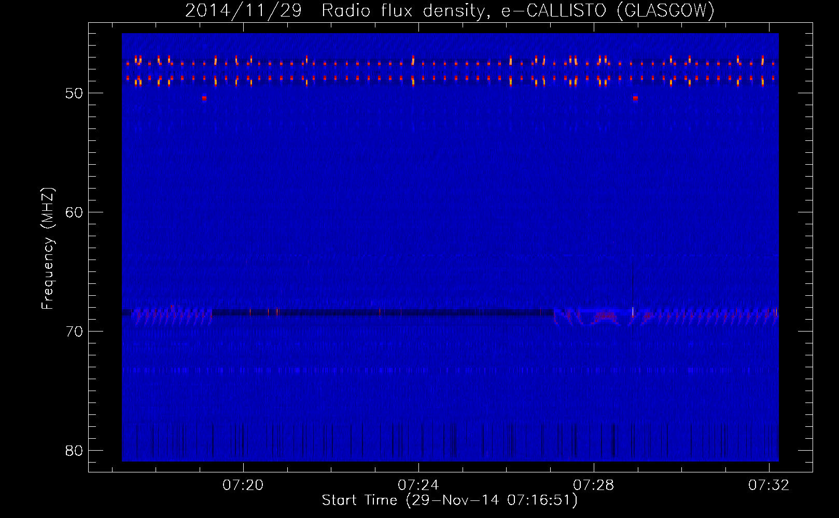Click the 'Start Time (29-Nov-14 07:16:51)' axis label
The height and width of the screenshot is (518, 839).
pos(450,500)
